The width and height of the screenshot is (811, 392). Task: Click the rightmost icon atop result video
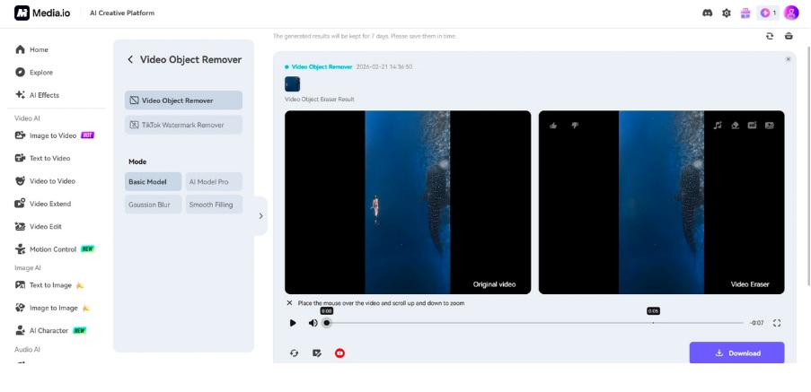click(770, 125)
